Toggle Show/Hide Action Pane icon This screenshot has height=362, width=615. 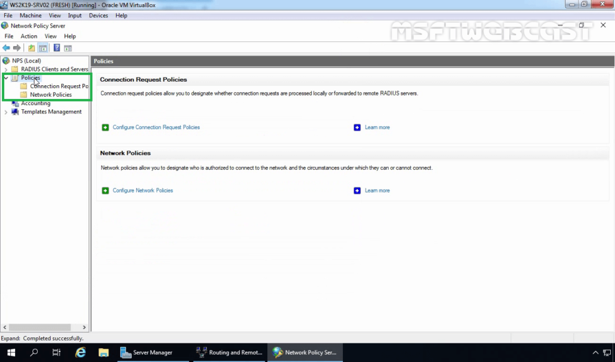pos(68,48)
